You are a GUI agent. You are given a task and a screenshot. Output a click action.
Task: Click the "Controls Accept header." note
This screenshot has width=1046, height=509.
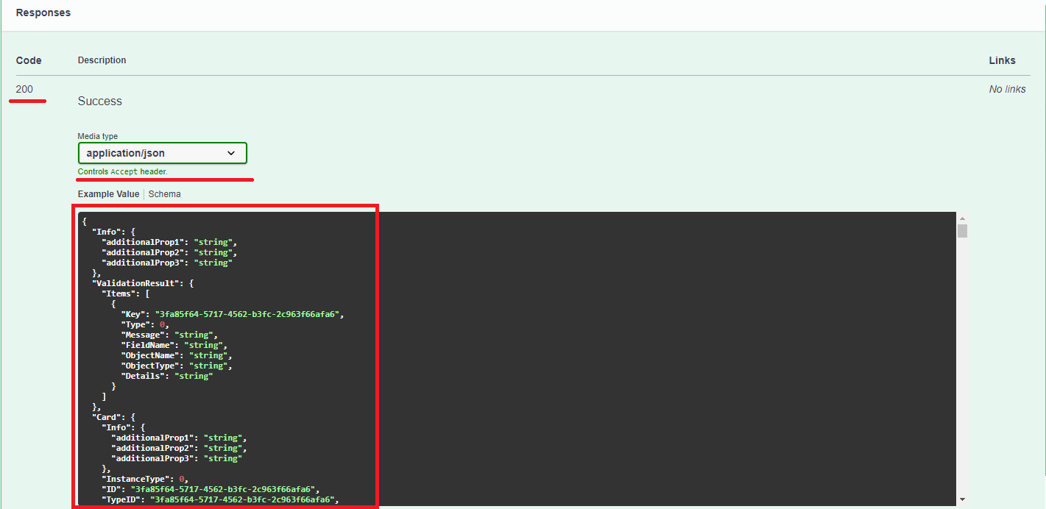(x=122, y=172)
